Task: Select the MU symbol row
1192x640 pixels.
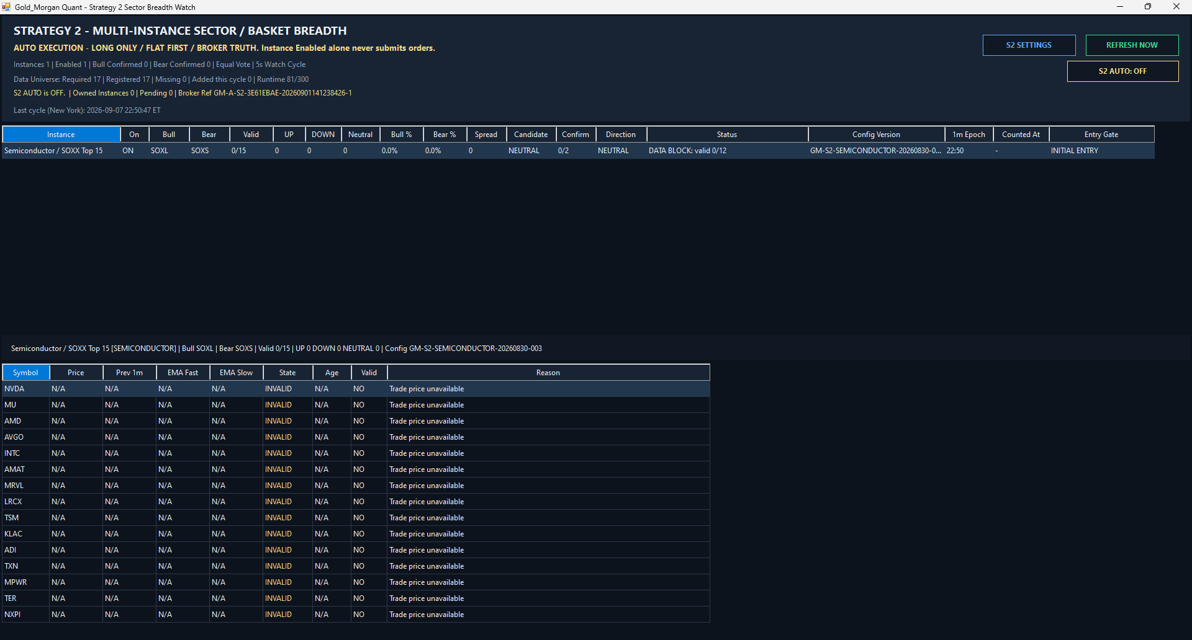Action: [356, 405]
